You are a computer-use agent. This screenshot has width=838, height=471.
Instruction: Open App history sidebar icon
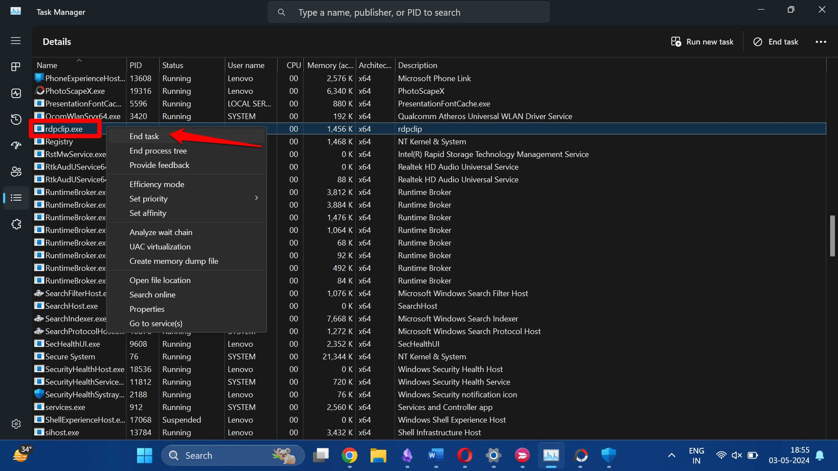[16, 119]
